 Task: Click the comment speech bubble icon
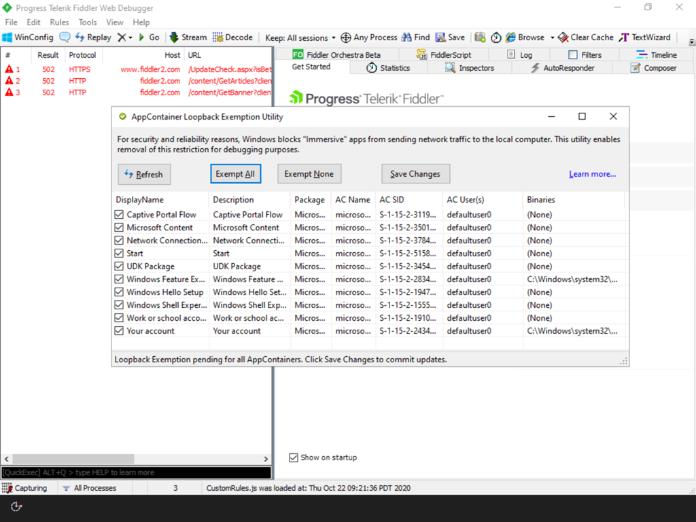click(x=65, y=37)
